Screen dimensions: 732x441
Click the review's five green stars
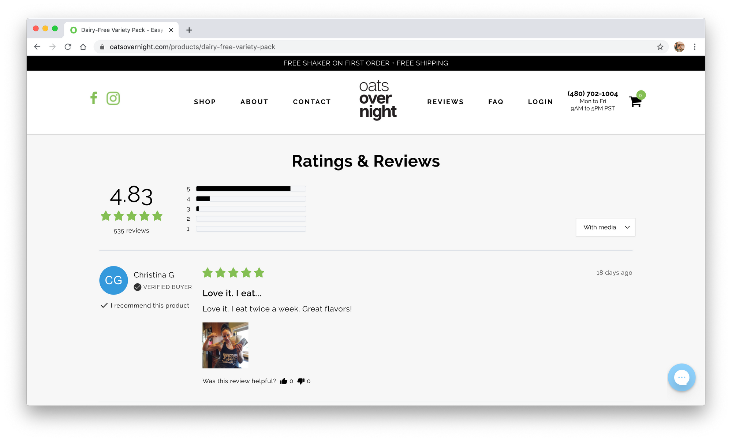click(x=234, y=273)
